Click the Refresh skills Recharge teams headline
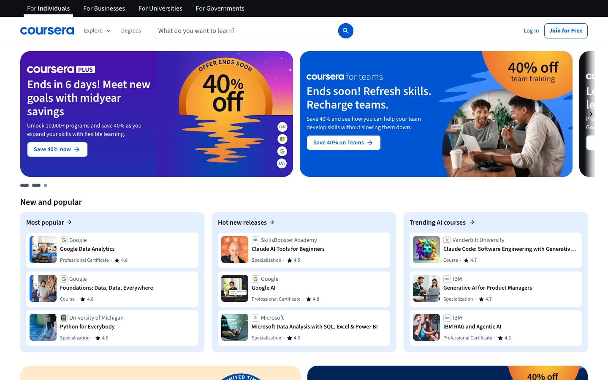The image size is (608, 380). 369,98
